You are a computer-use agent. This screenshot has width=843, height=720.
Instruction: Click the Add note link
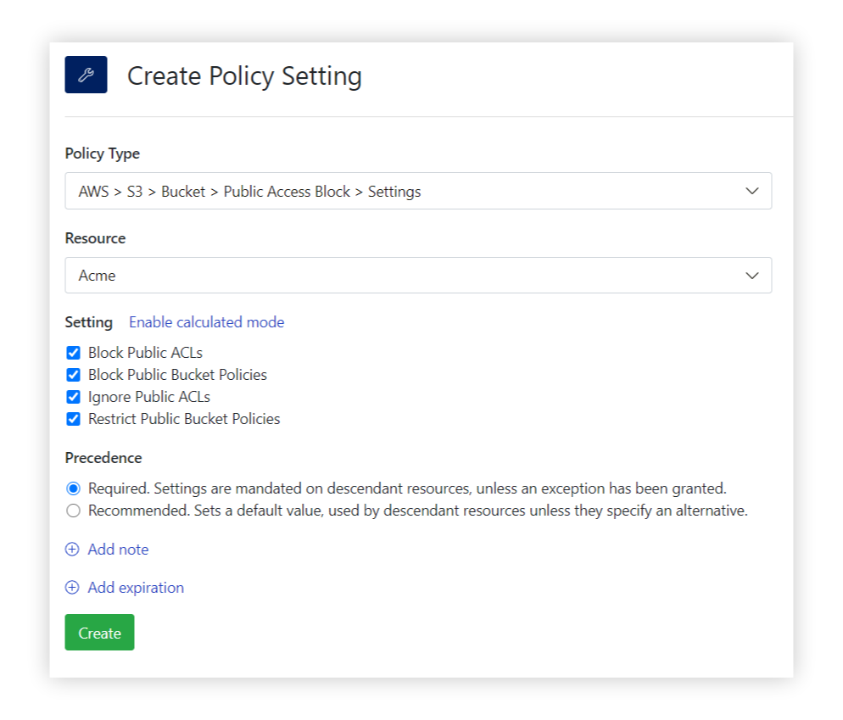118,550
